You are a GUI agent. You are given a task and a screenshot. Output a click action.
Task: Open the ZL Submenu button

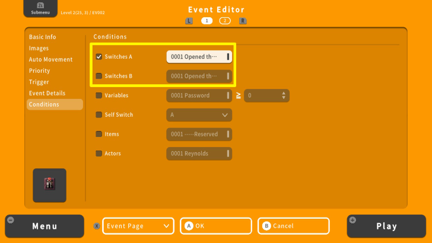point(40,8)
